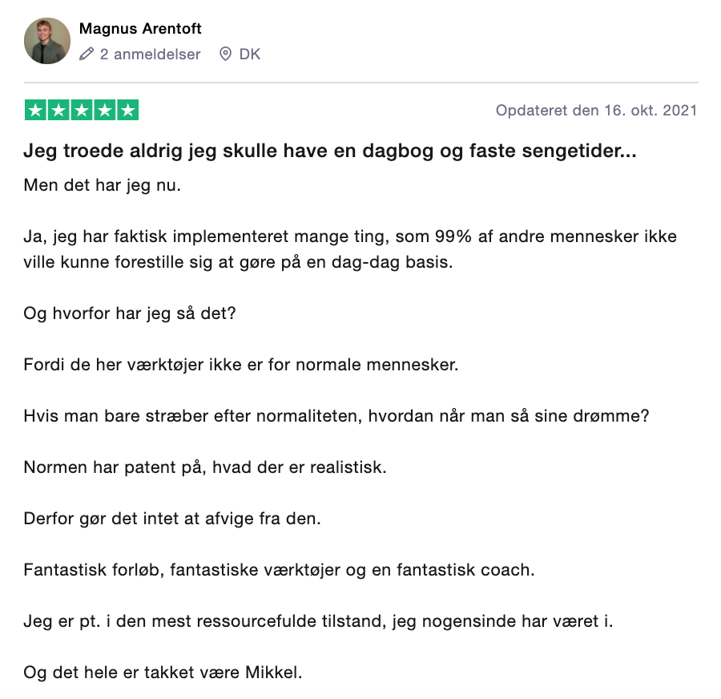This screenshot has width=721, height=699.
Task: Click the line 'Men det har jeg nu.'
Action: [103, 184]
